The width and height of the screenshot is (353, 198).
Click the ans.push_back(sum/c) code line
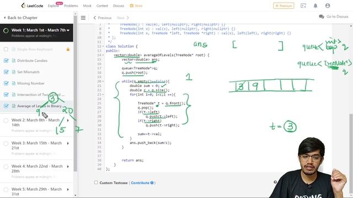[x=151, y=143]
